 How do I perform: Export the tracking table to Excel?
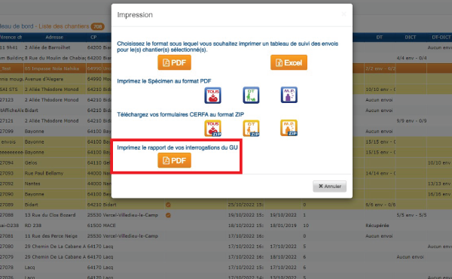pyautogui.click(x=289, y=62)
